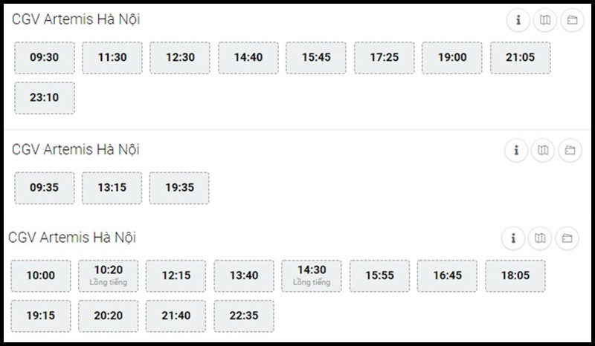Pick the 13:15 showtime
The width and height of the screenshot is (595, 346).
112,188
